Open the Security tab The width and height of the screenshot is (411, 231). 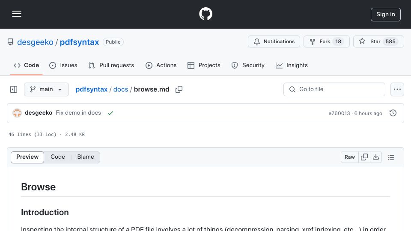[248, 65]
